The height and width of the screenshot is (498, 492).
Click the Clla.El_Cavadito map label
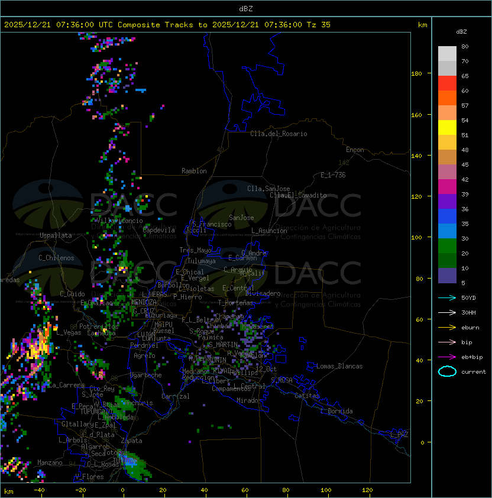298,195
